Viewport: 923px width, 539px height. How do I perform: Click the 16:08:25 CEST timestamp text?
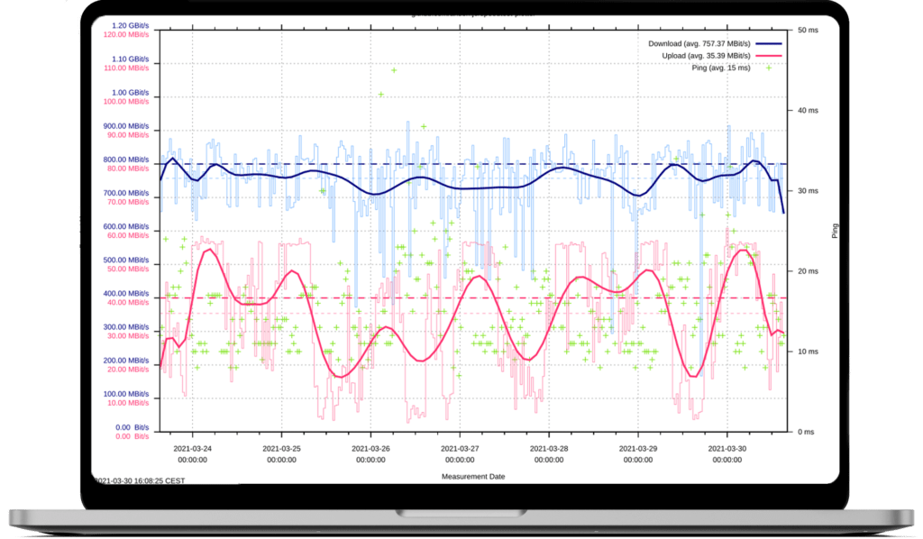pos(140,480)
